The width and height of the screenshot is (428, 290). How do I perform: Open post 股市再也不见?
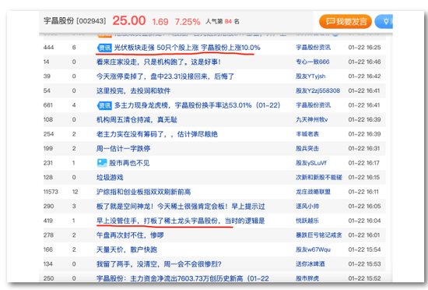pos(129,163)
